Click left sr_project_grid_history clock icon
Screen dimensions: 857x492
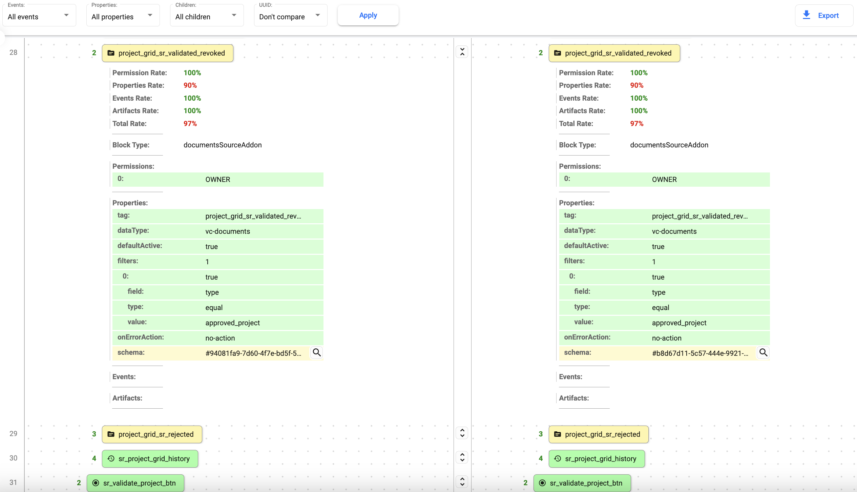tap(111, 459)
